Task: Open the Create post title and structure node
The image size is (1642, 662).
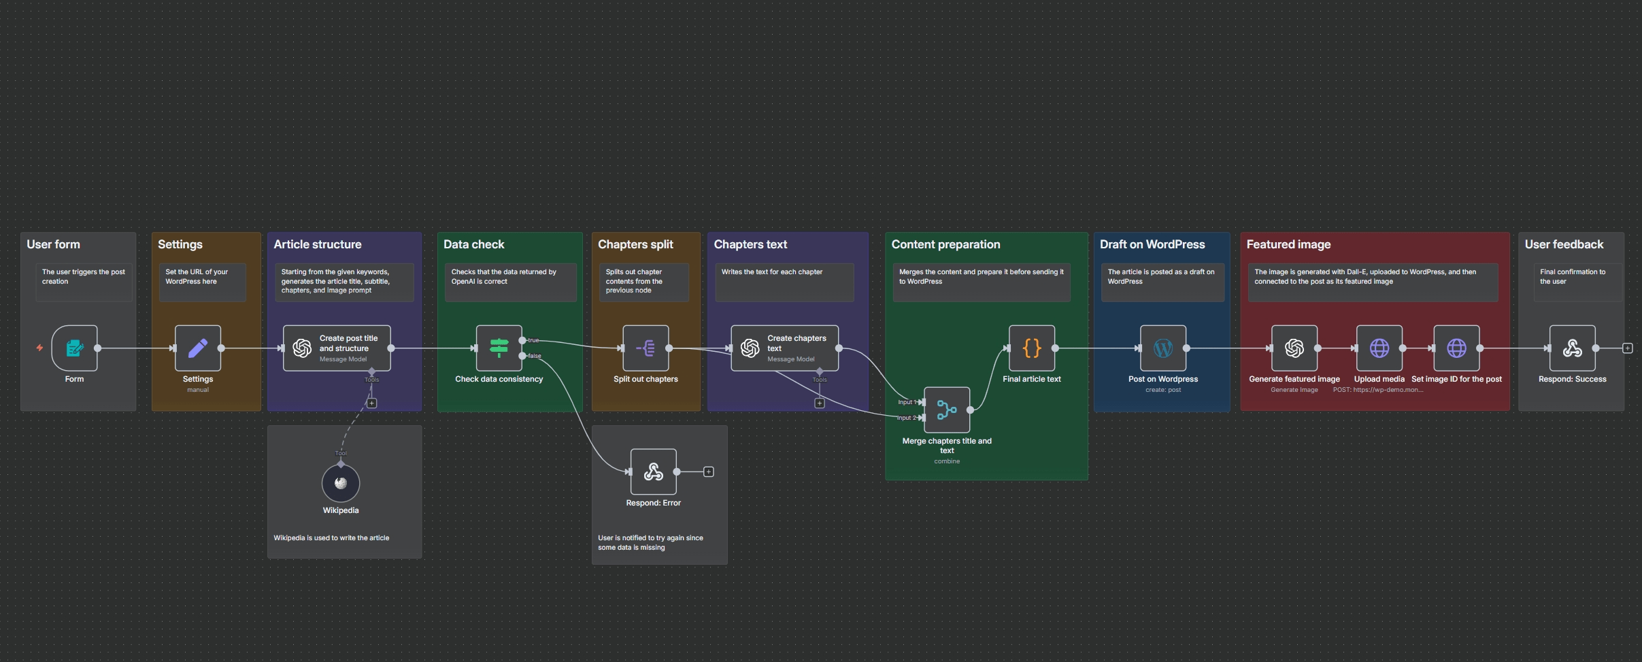Action: point(337,348)
